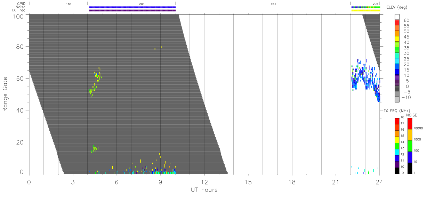Click the blue echo cluster near 23 UT
This screenshot has height=197, width=427.
[x=365, y=80]
